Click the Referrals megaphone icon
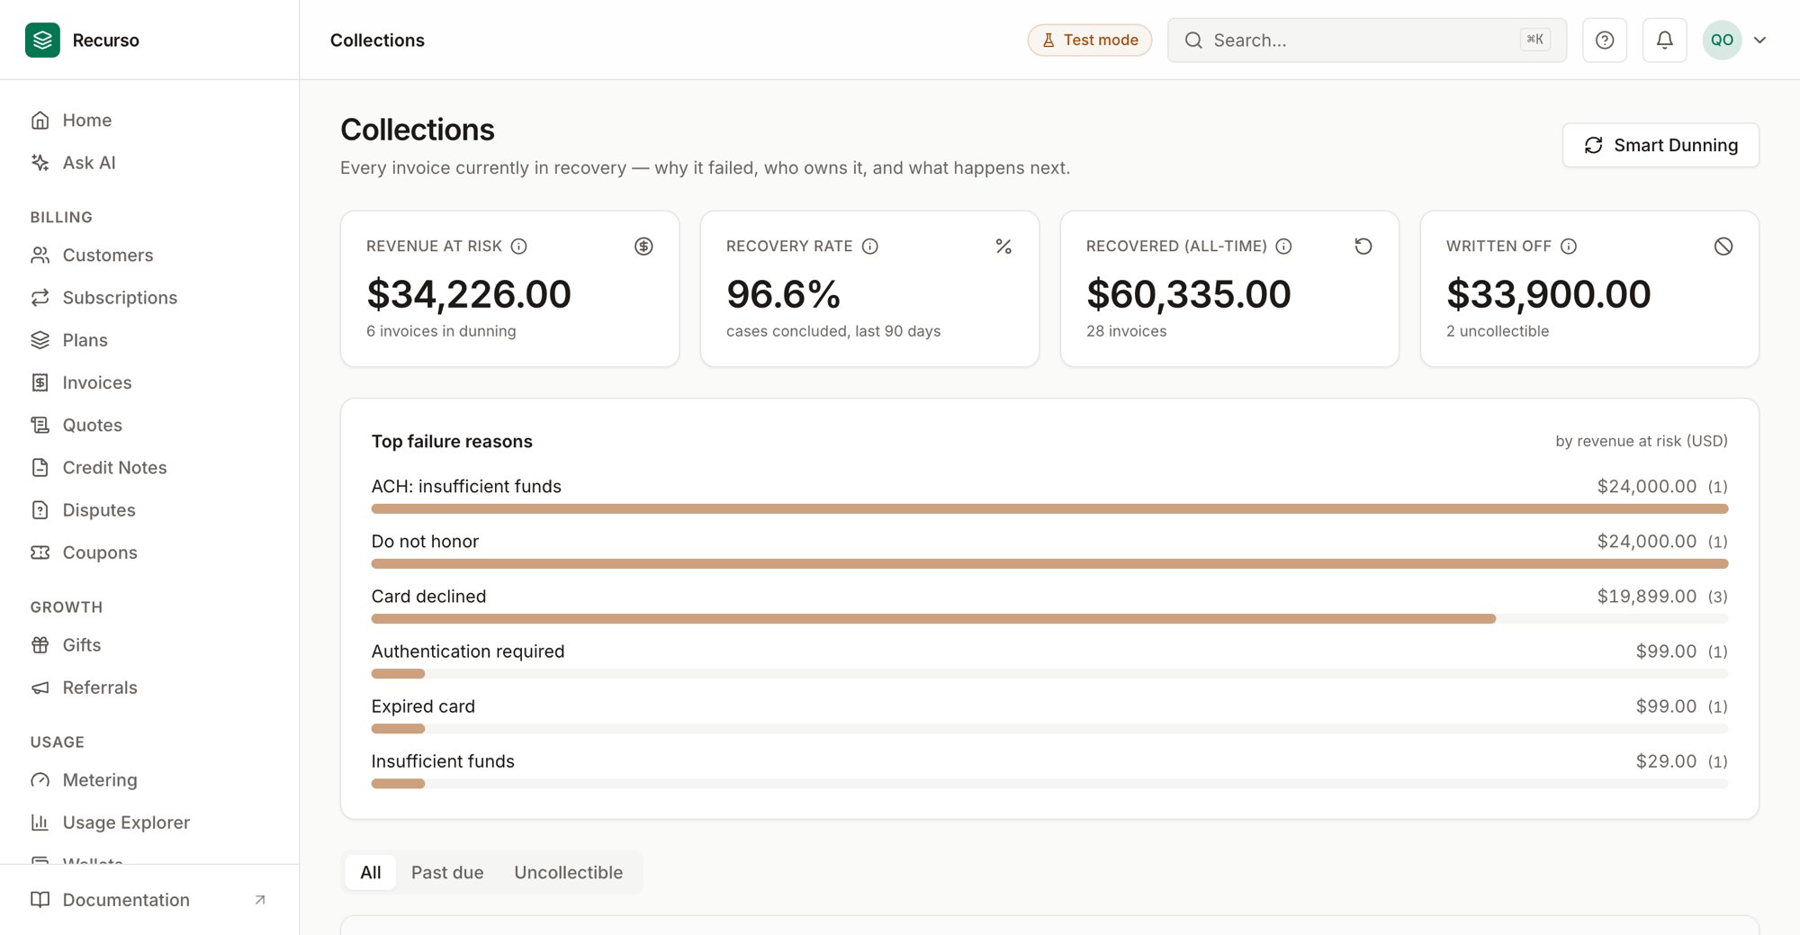Screen dimensions: 1800x935 [x=40, y=687]
